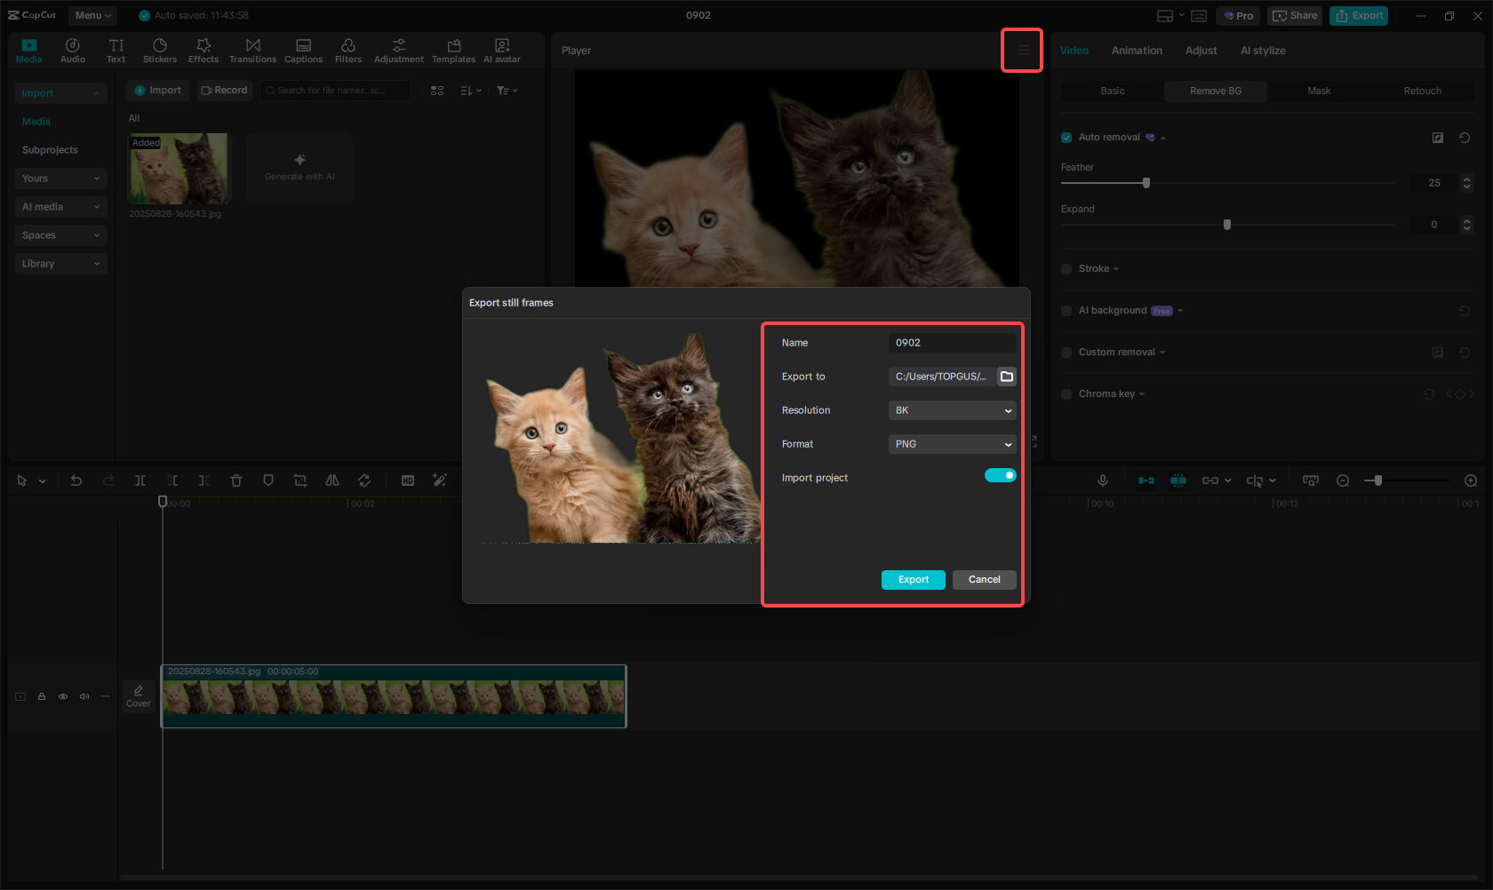This screenshot has height=890, width=1493.
Task: Open the Format dropdown showing PNG
Action: click(x=951, y=443)
